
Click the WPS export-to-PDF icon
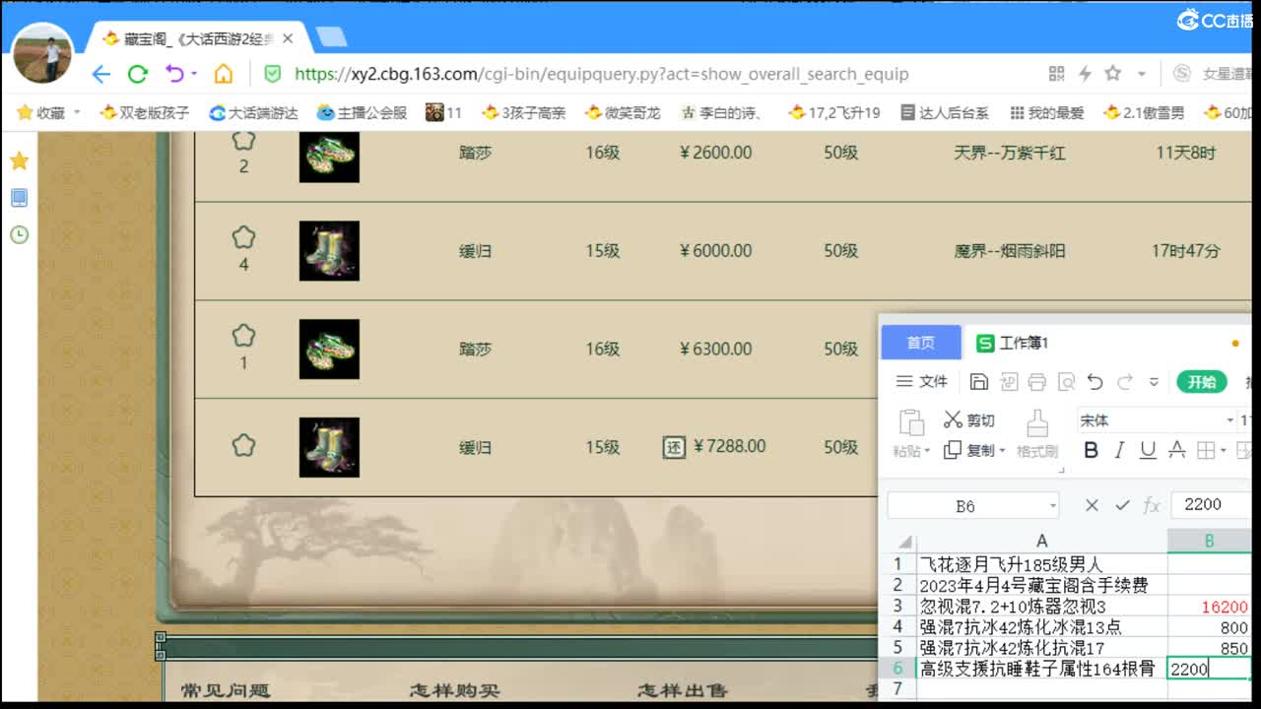tap(1008, 382)
